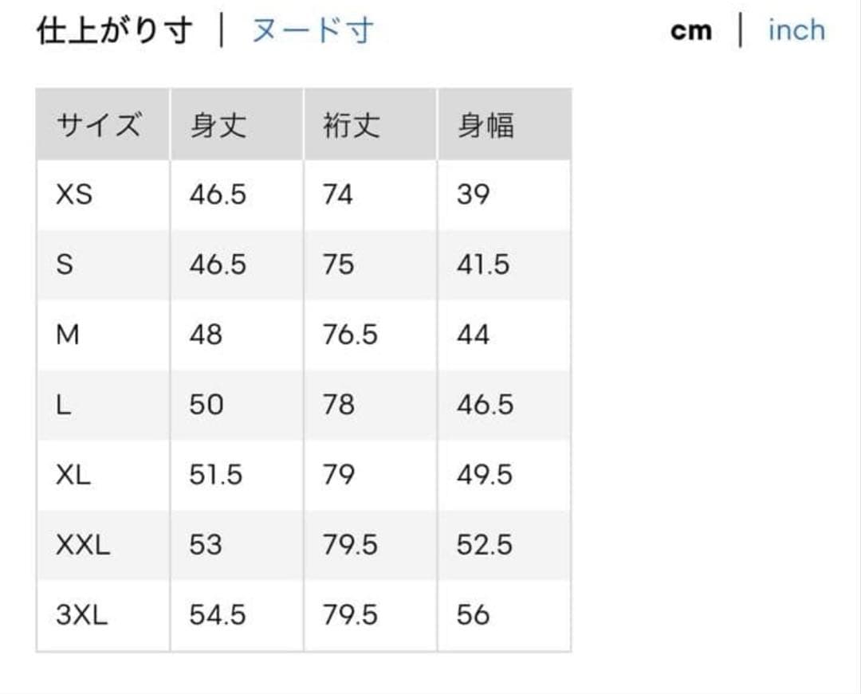Screen dimensions: 861x694
Task: Select the 仕上がり寸 tab
Action: tap(115, 30)
